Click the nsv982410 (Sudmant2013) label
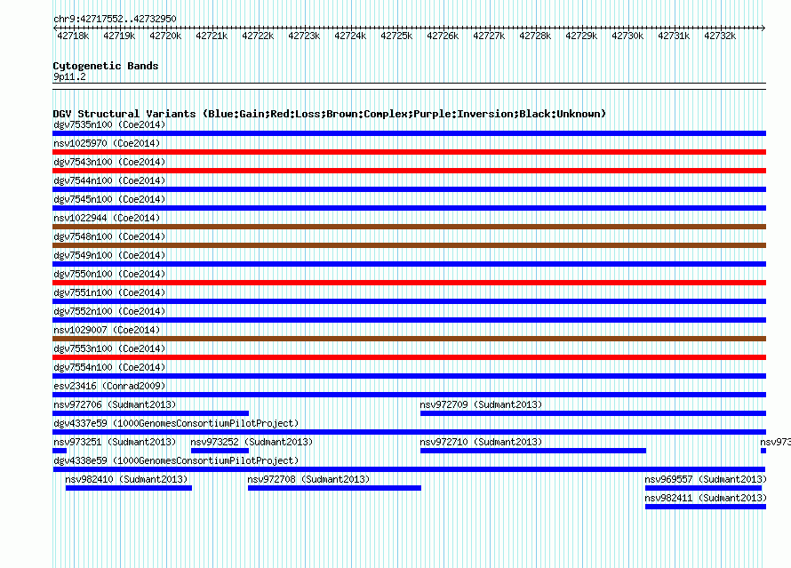Viewport: 791px width, 568px height. click(126, 479)
